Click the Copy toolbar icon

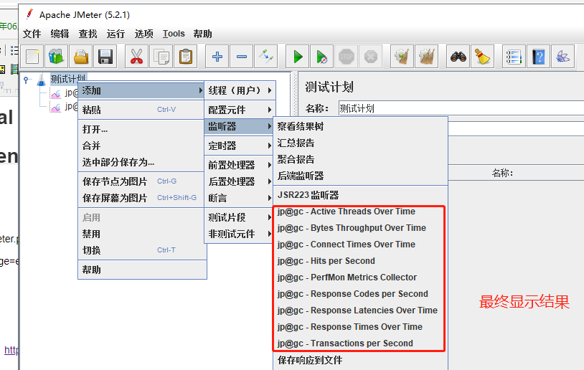[x=161, y=57]
